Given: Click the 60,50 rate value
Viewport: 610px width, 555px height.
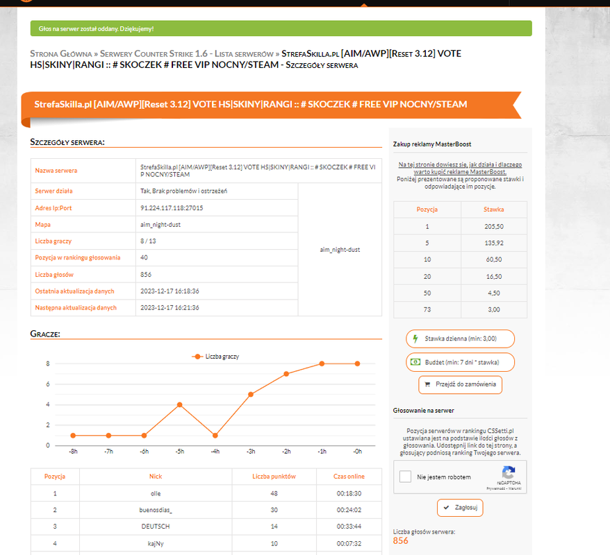Looking at the screenshot, I should (x=494, y=259).
